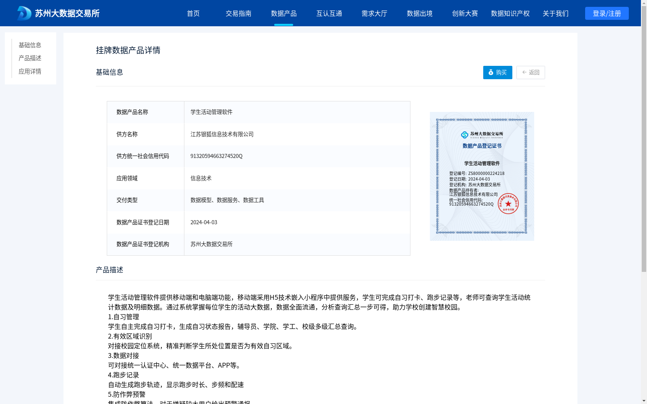Click the 数据产品证书登记日期 row label

click(x=143, y=222)
